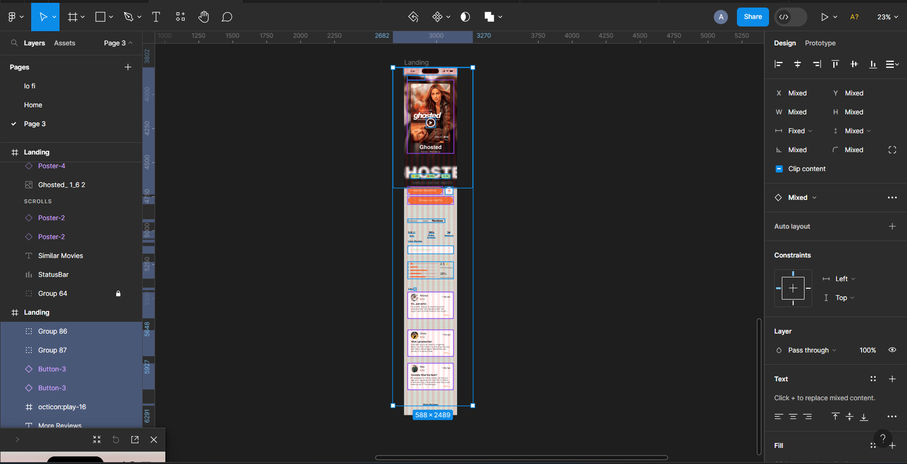Open horizontal constraint Left dropdown
The width and height of the screenshot is (907, 464).
[845, 279]
